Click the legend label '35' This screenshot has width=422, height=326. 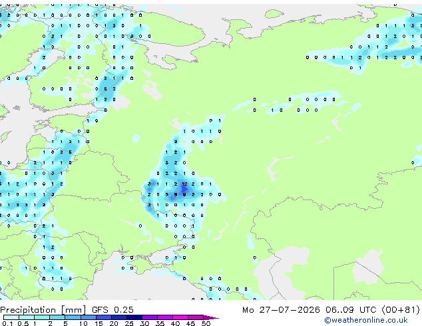click(160, 323)
